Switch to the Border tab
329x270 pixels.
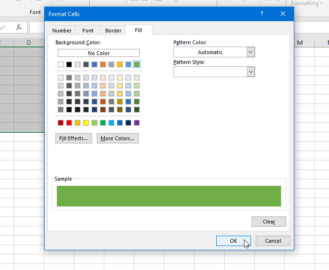(113, 31)
